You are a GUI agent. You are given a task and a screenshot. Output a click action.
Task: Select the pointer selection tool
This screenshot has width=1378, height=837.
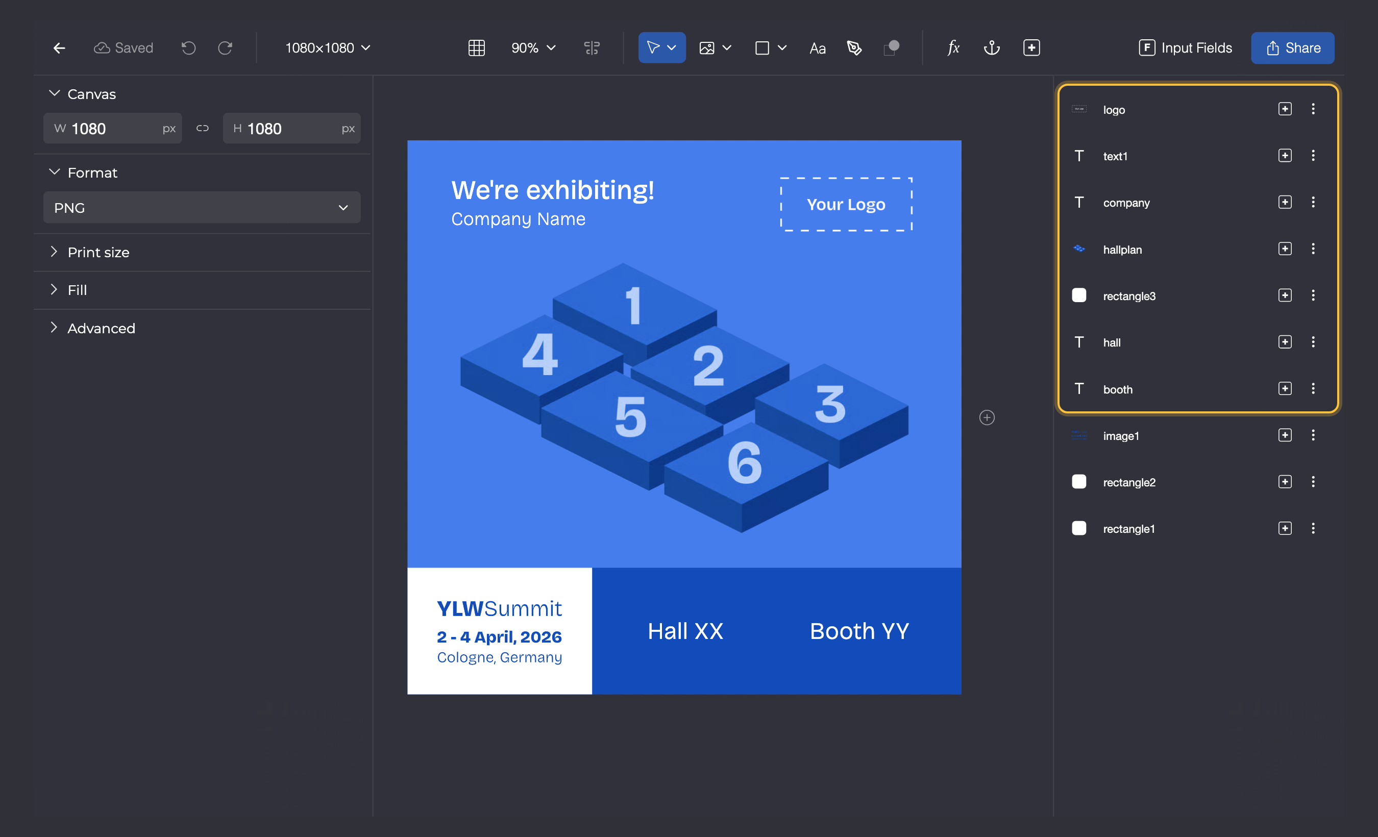tap(653, 47)
